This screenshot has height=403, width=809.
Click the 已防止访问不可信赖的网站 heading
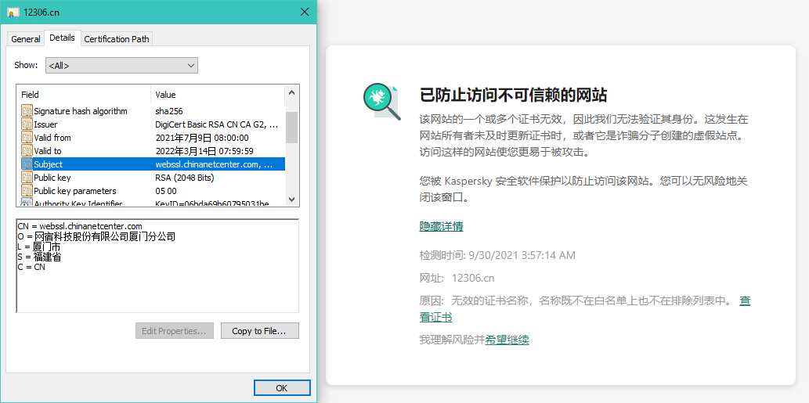[514, 95]
